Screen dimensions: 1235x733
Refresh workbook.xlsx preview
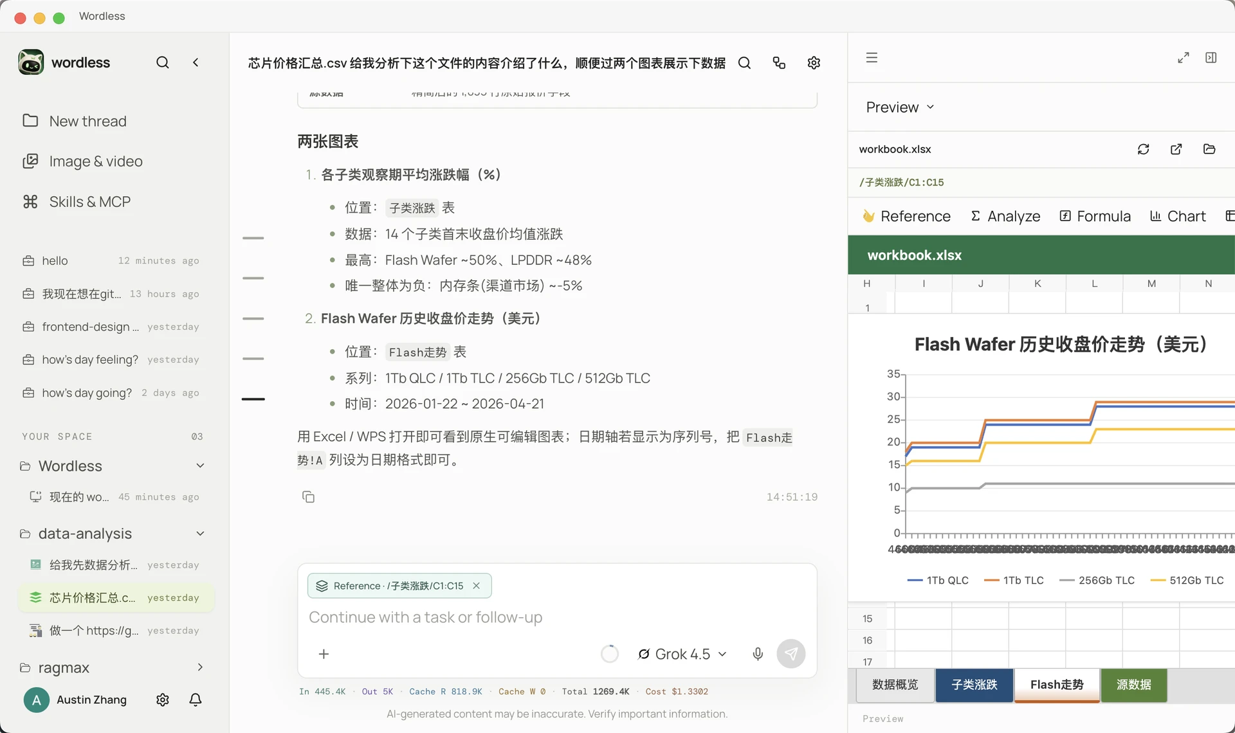click(x=1143, y=149)
